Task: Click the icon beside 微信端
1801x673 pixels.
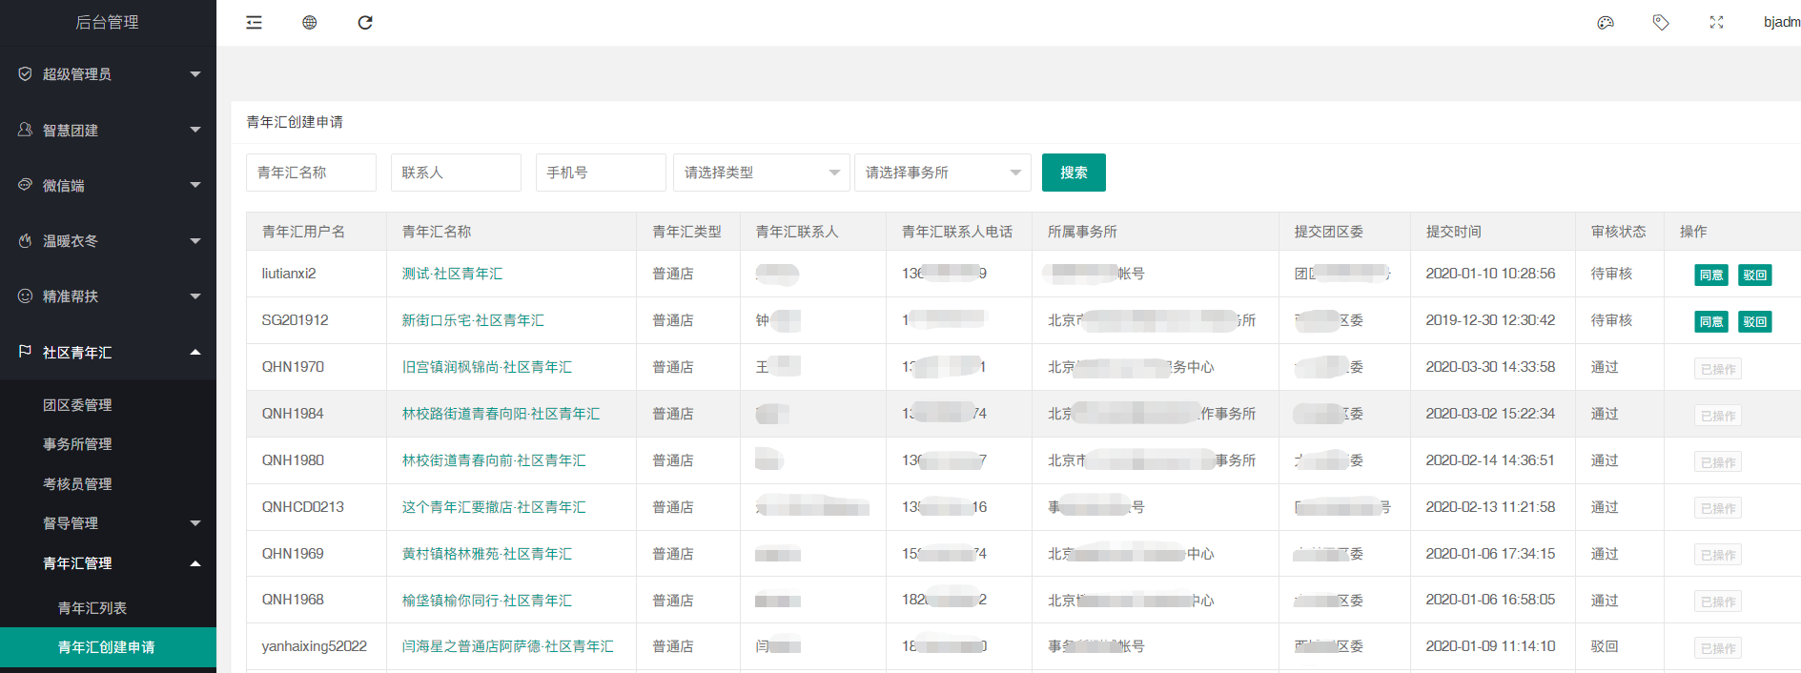Action: pyautogui.click(x=25, y=184)
